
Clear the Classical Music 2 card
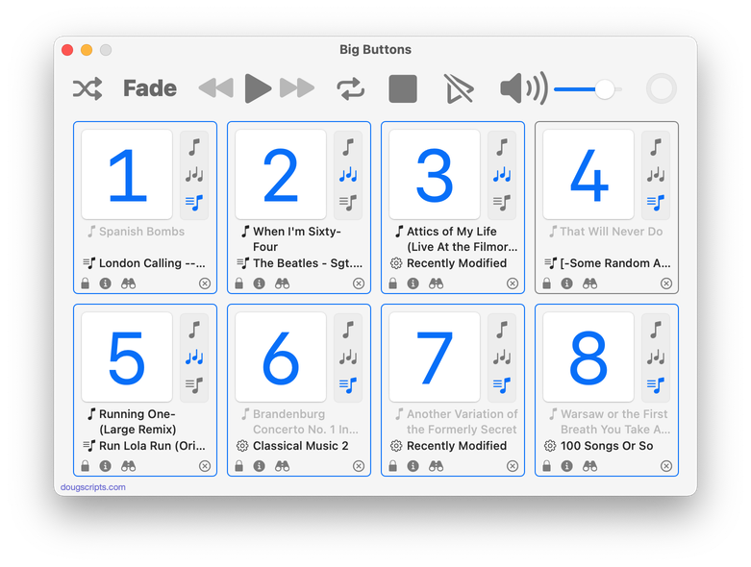click(359, 466)
